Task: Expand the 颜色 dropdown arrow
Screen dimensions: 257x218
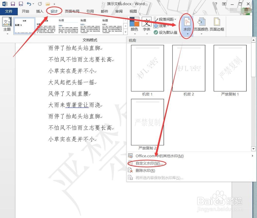Action: point(135,34)
